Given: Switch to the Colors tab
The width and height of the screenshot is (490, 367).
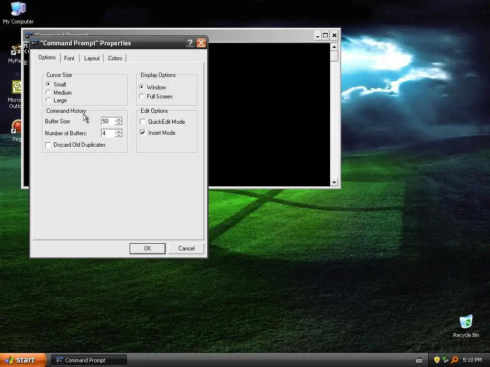Looking at the screenshot, I should coord(115,58).
